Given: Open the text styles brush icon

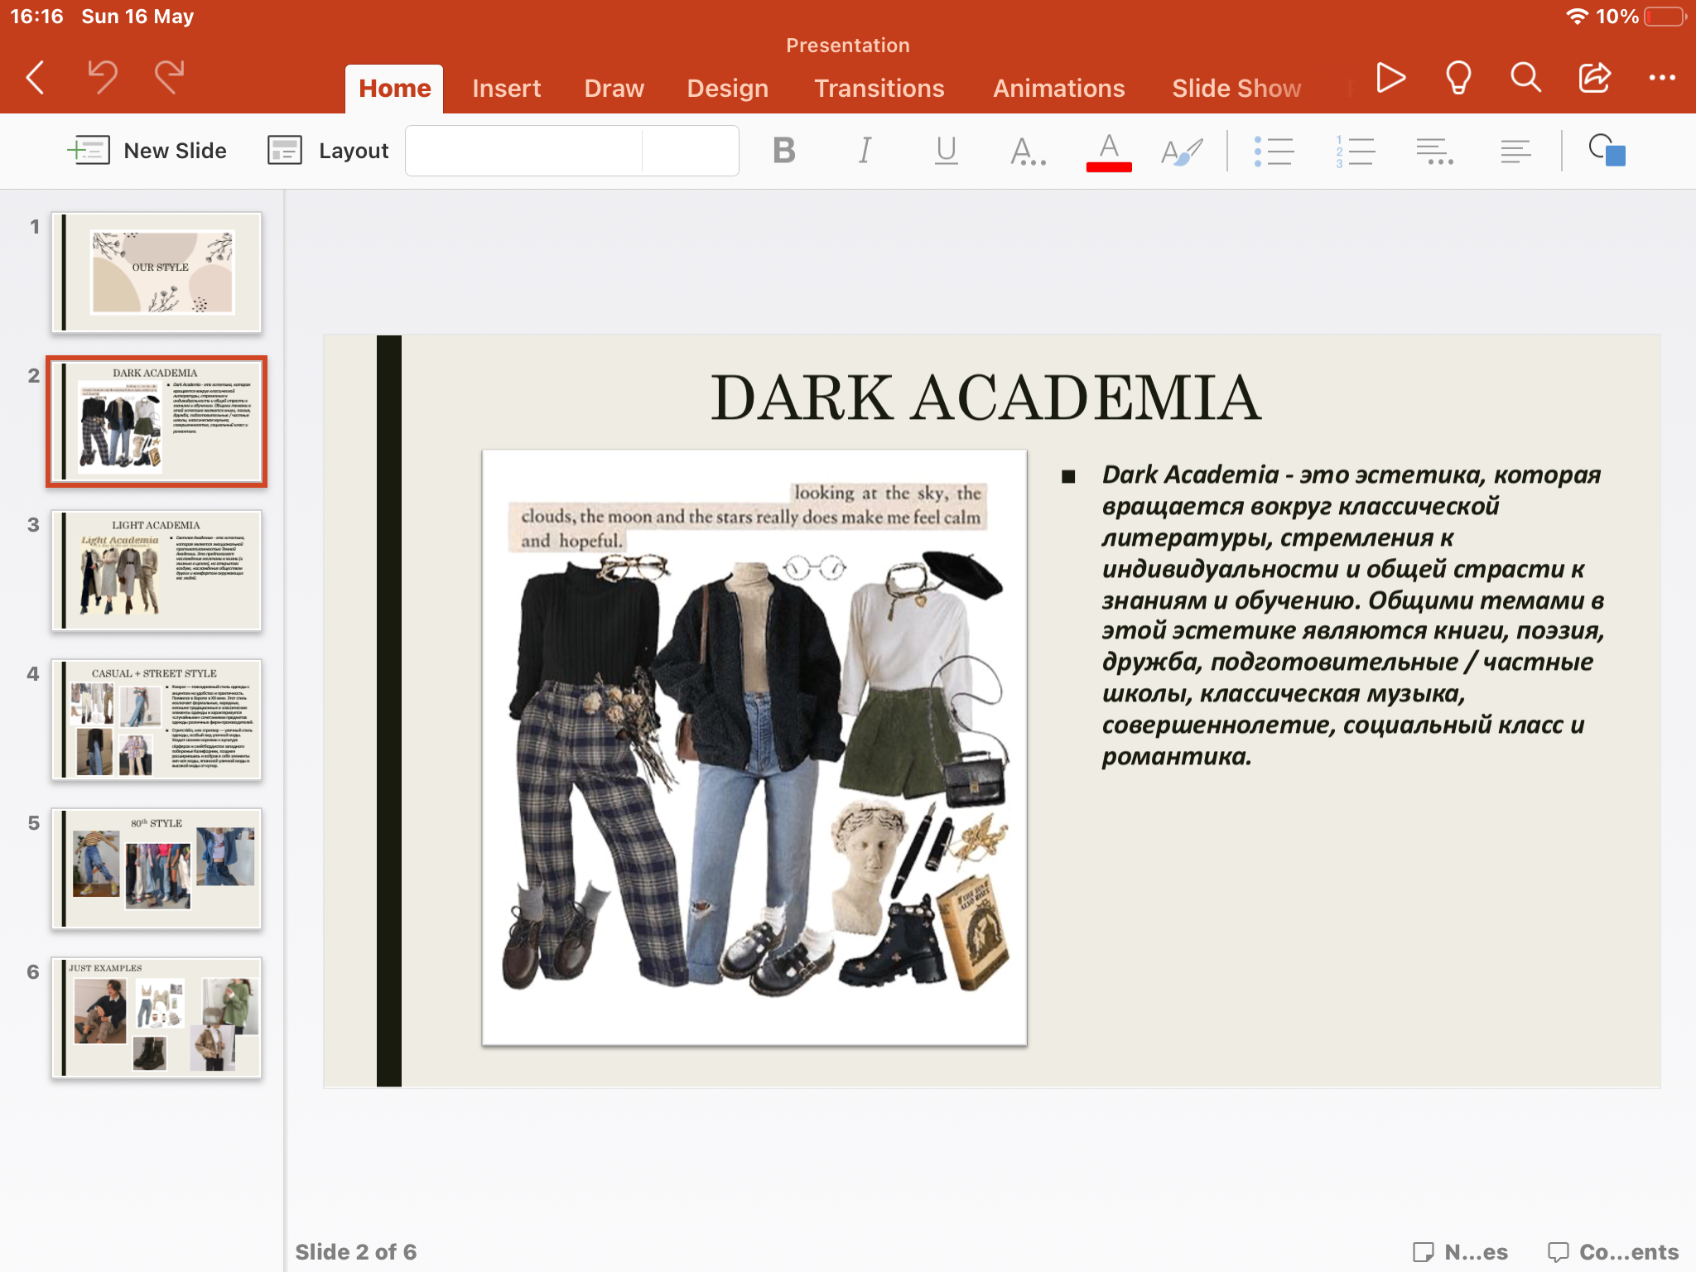Looking at the screenshot, I should [x=1182, y=151].
